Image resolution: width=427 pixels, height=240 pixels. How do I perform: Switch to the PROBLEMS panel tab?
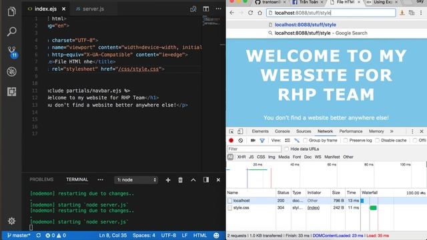[41, 179]
